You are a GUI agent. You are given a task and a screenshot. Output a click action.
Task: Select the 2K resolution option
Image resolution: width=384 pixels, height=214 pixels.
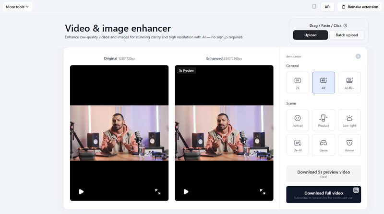click(x=297, y=82)
